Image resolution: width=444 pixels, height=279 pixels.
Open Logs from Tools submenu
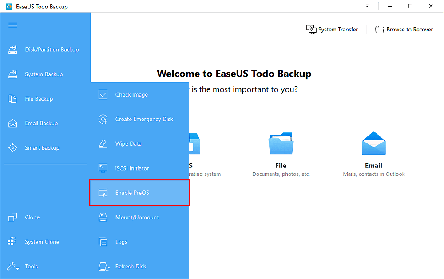coord(121,242)
